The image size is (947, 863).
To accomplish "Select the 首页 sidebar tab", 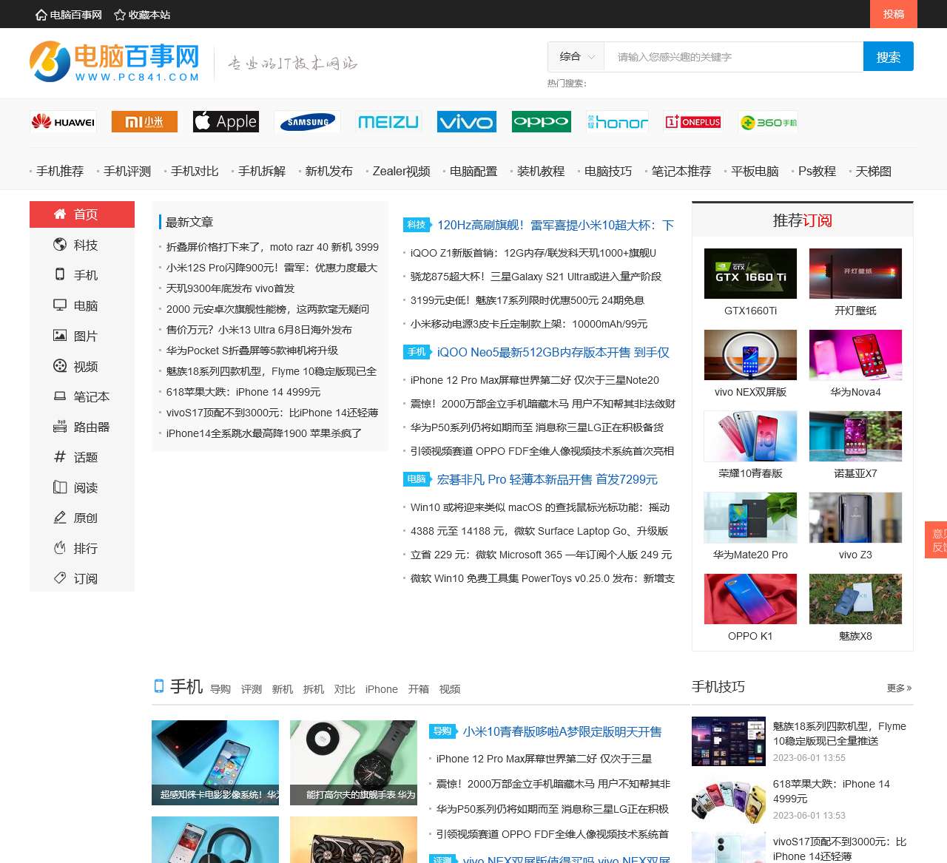I will click(82, 214).
